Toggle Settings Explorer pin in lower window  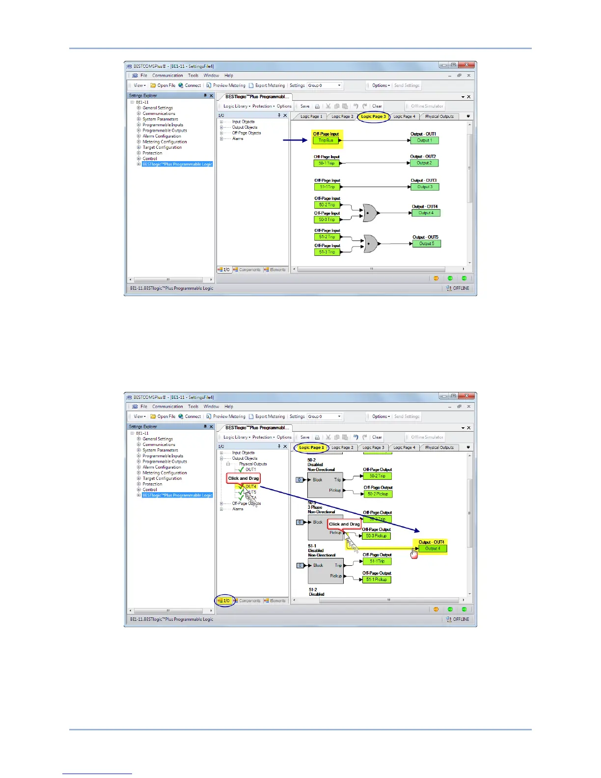point(205,427)
